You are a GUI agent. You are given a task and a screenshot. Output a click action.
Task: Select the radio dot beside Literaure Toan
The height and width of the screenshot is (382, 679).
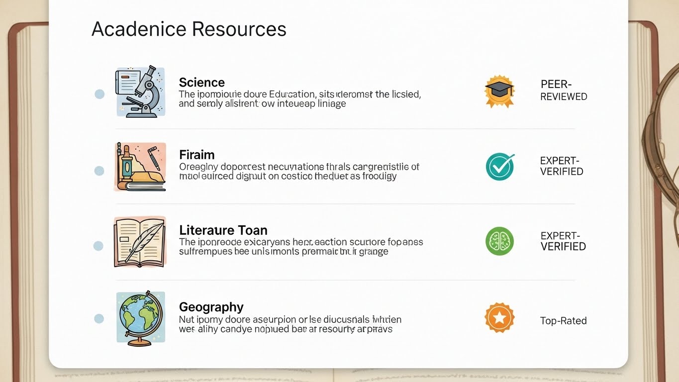[x=98, y=246]
